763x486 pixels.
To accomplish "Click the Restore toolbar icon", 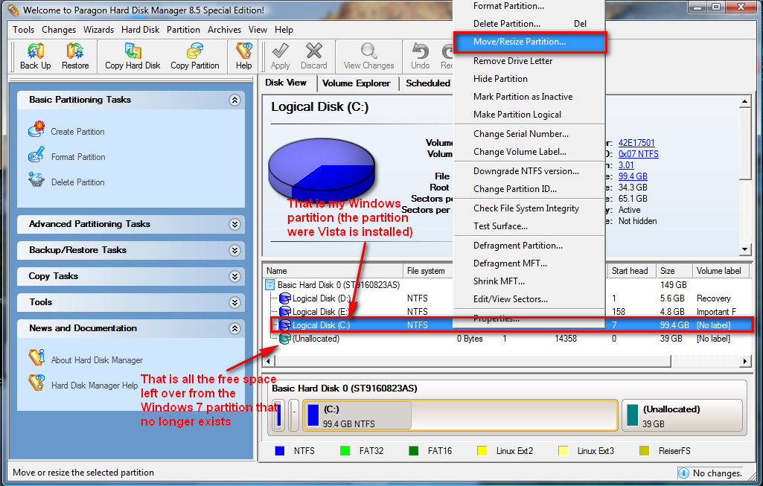I will click(x=75, y=51).
